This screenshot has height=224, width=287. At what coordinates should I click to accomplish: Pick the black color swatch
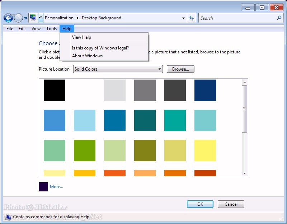click(55, 90)
